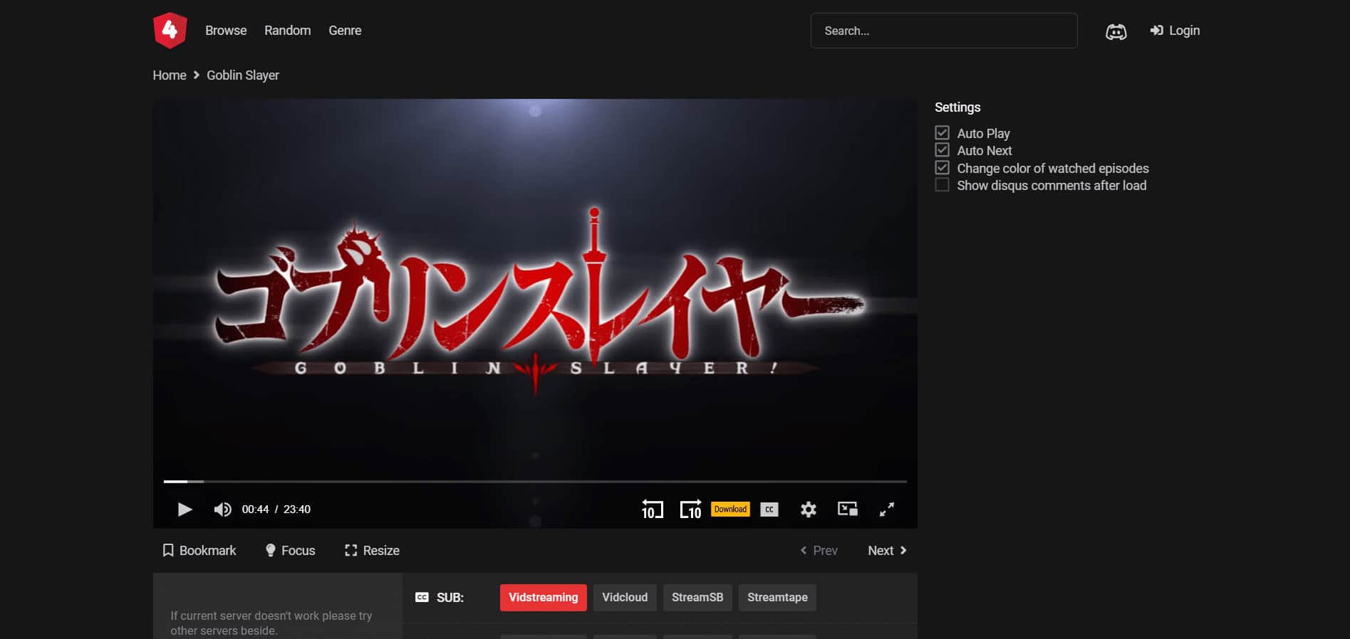This screenshot has width=1350, height=639.
Task: Switch to Streamtape server
Action: [777, 598]
